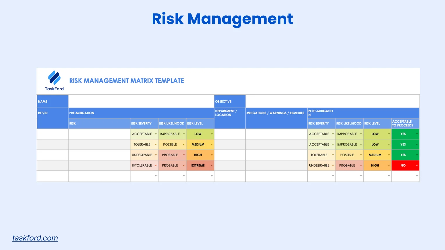Click the TaskFord logo icon
The image size is (445, 250).
[54, 78]
